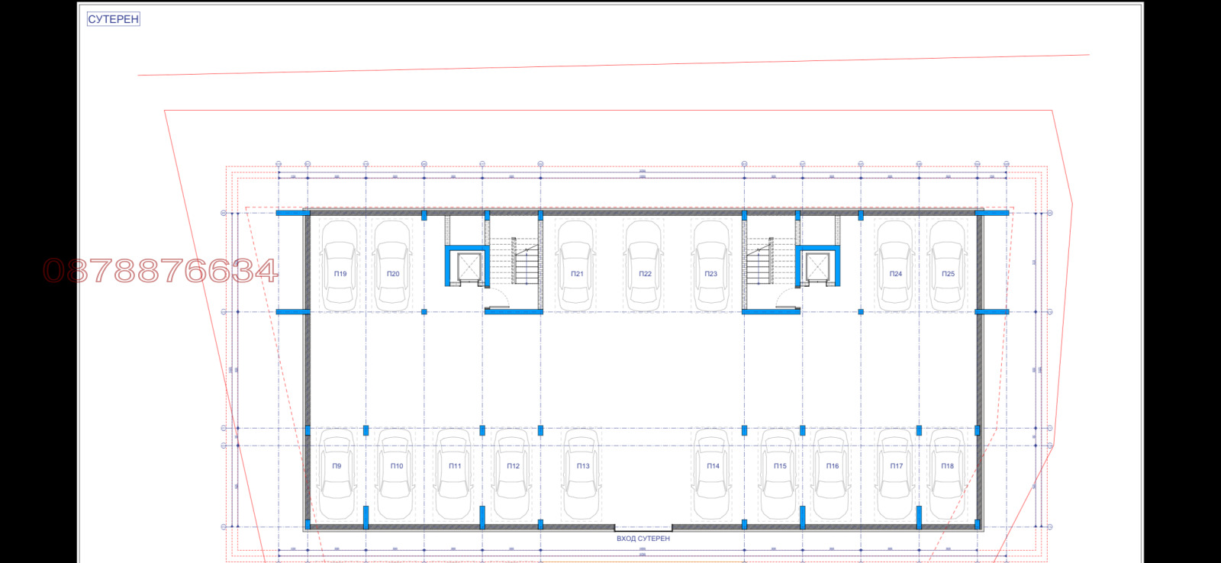The height and width of the screenshot is (563, 1221).
Task: Select parking space П19 car
Action: [x=340, y=267]
